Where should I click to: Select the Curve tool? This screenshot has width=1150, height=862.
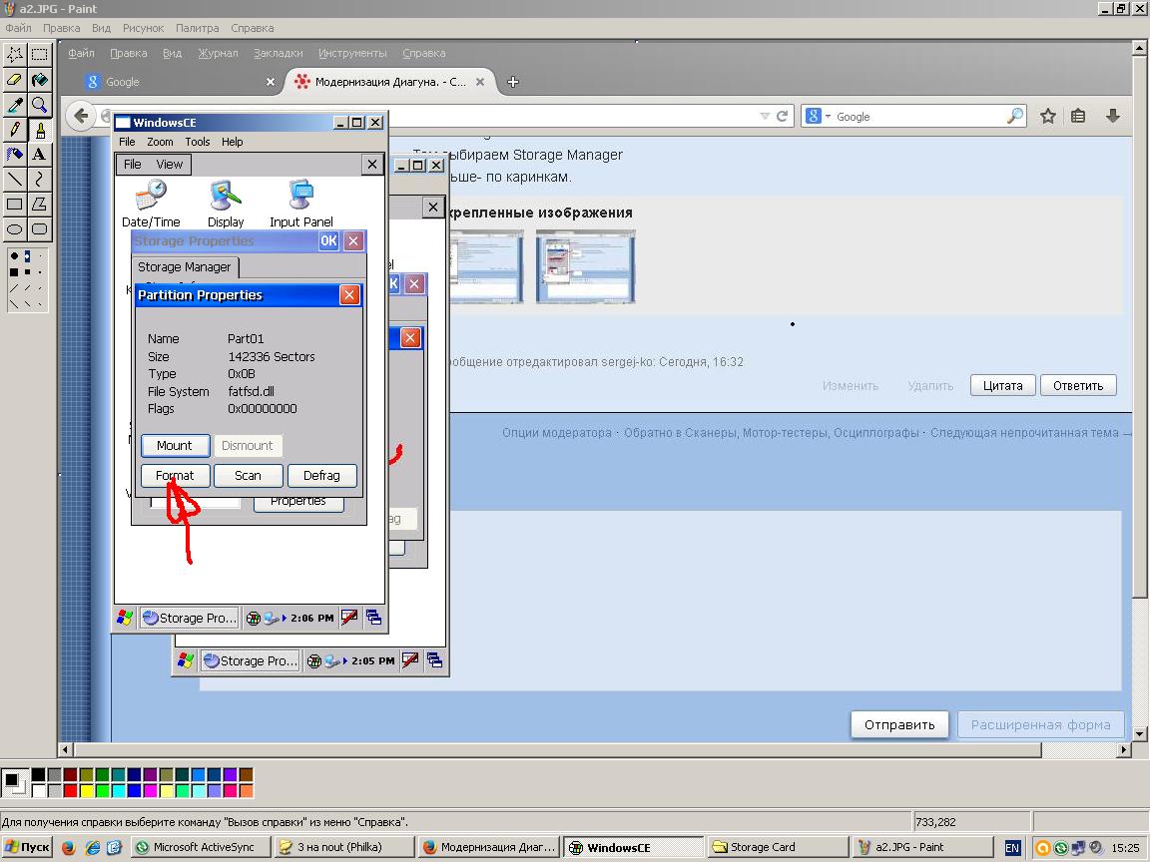click(x=39, y=180)
